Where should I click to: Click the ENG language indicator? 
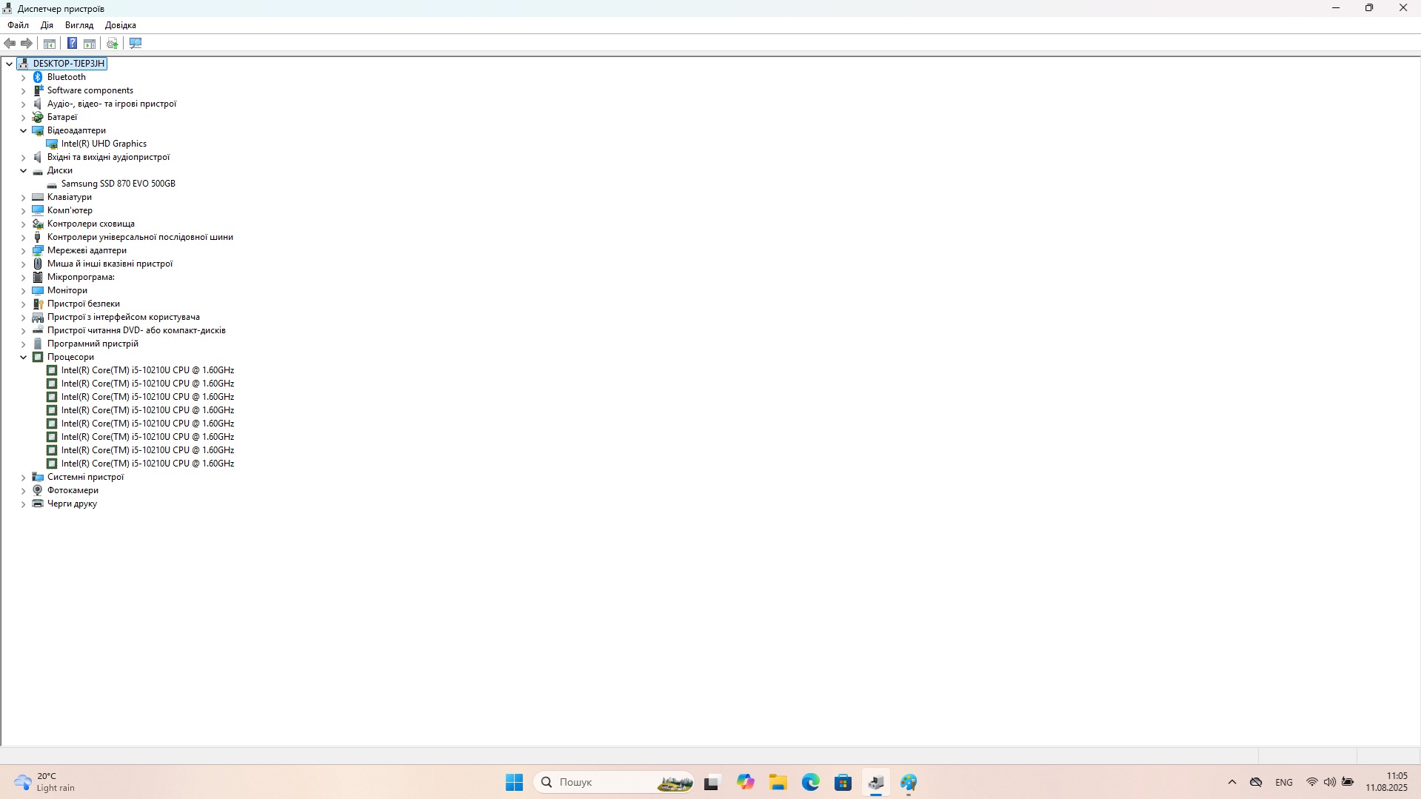[1284, 782]
